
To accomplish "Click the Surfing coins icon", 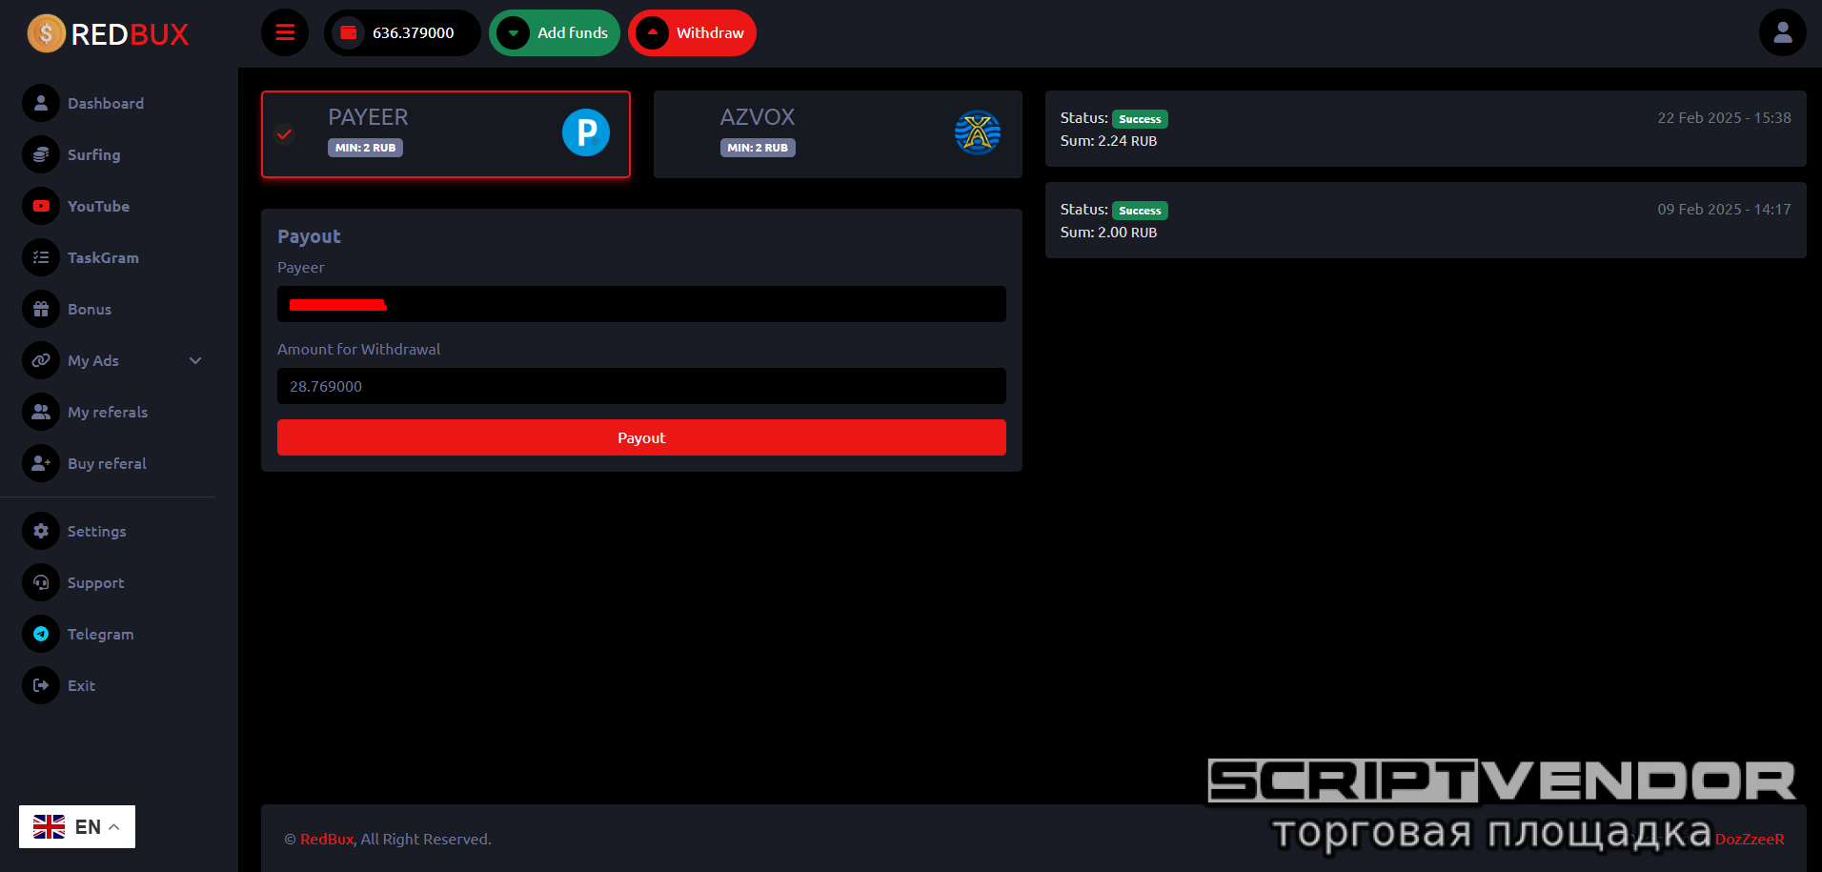I will click(41, 154).
